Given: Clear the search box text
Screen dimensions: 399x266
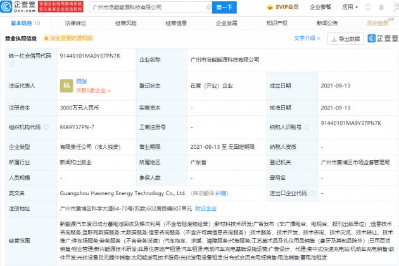Looking at the screenshot, I should click(208, 7).
